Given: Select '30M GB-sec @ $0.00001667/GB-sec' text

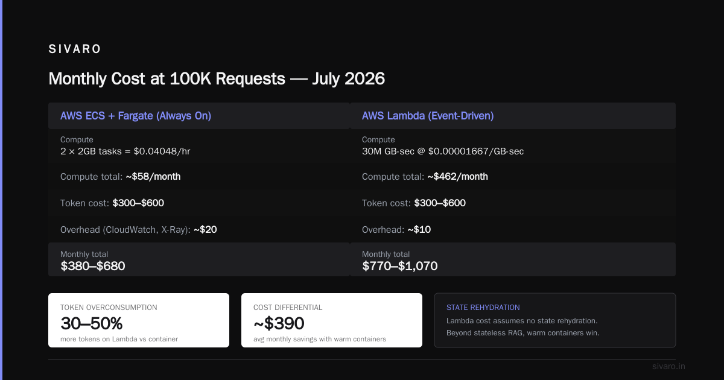Looking at the screenshot, I should 443,151.
